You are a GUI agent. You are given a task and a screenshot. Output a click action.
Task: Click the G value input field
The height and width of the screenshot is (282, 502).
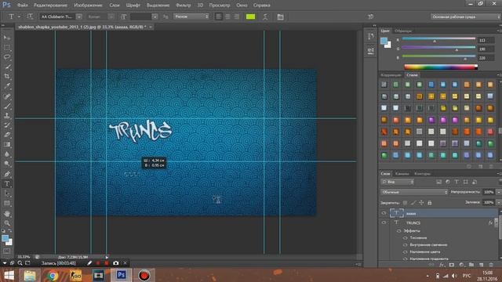pyautogui.click(x=486, y=49)
